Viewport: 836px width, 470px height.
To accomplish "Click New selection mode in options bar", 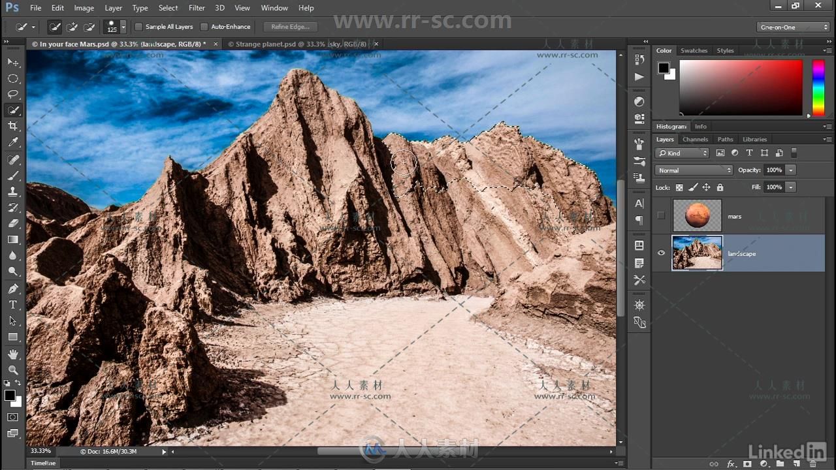I will [55, 27].
